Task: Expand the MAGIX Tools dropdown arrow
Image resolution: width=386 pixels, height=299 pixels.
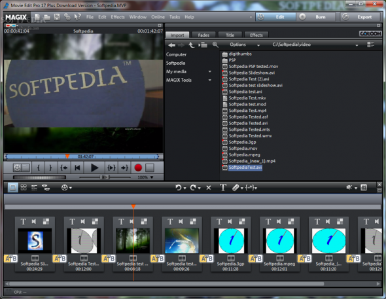Action: tap(210, 80)
